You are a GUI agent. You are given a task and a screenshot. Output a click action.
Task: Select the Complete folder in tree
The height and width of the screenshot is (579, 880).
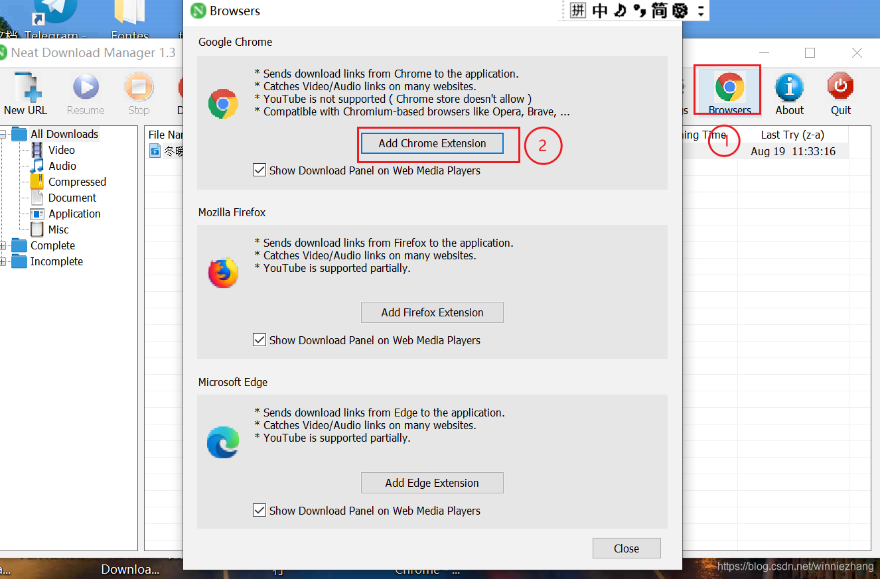pos(52,245)
